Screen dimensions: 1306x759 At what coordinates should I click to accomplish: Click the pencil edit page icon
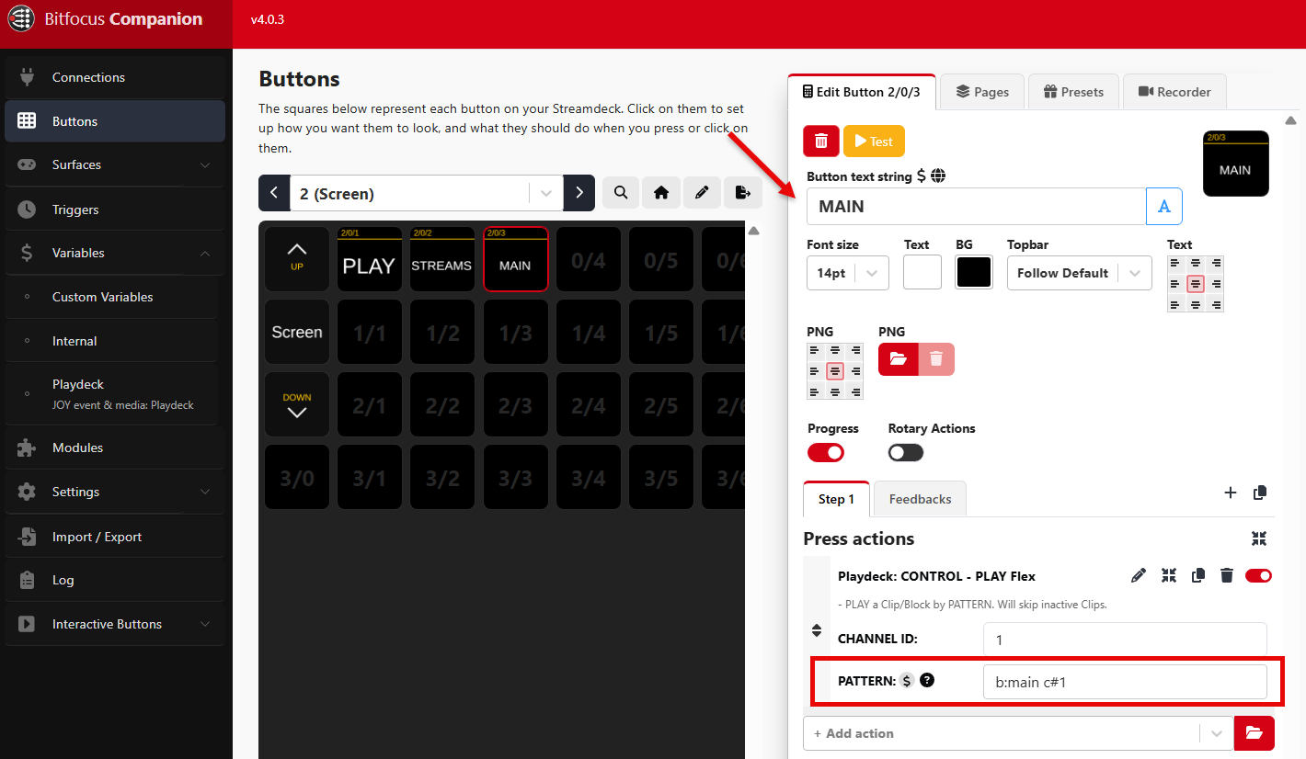[702, 193]
